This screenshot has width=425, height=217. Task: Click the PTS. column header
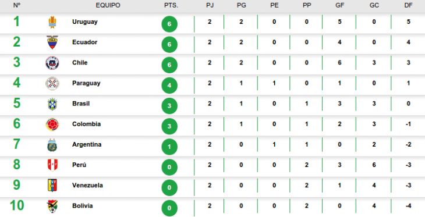tap(171, 5)
